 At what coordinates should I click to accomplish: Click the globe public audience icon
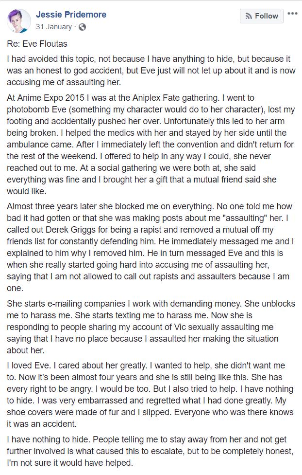82,27
